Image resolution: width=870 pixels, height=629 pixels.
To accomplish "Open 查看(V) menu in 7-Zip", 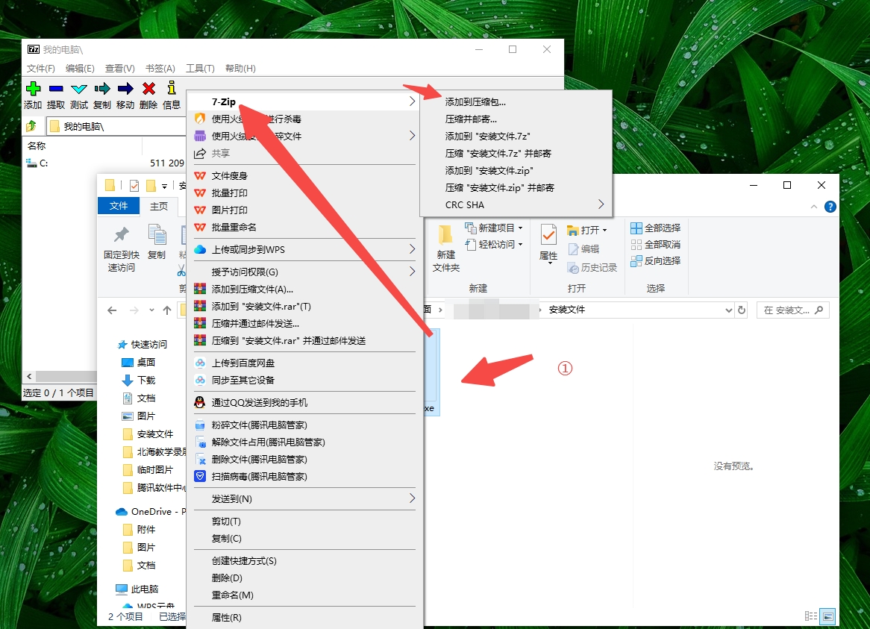I will pyautogui.click(x=120, y=68).
